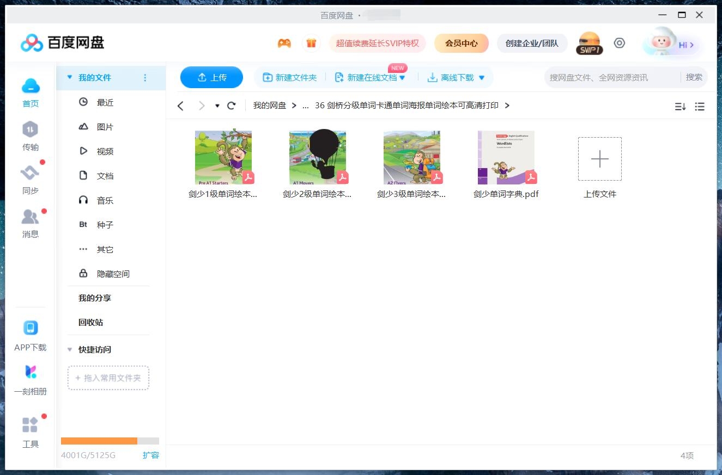Viewport: 722px width, 475px height.
Task: Select 图片 in the file category menu
Action: pos(105,126)
